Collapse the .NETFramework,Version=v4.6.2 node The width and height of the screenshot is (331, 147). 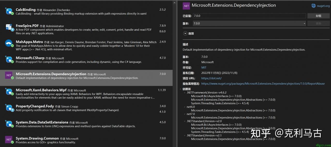point(184,92)
